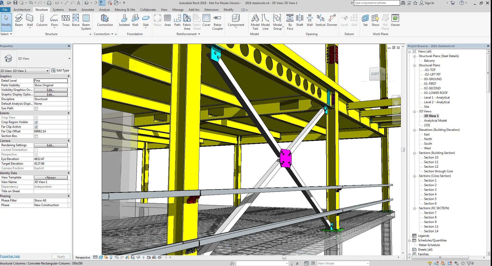Switch to the Architecture ribbon tab
The image size is (492, 266).
click(22, 10)
